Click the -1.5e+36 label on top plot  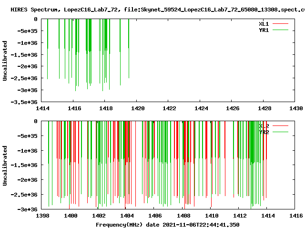pyautogui.click(x=24, y=55)
